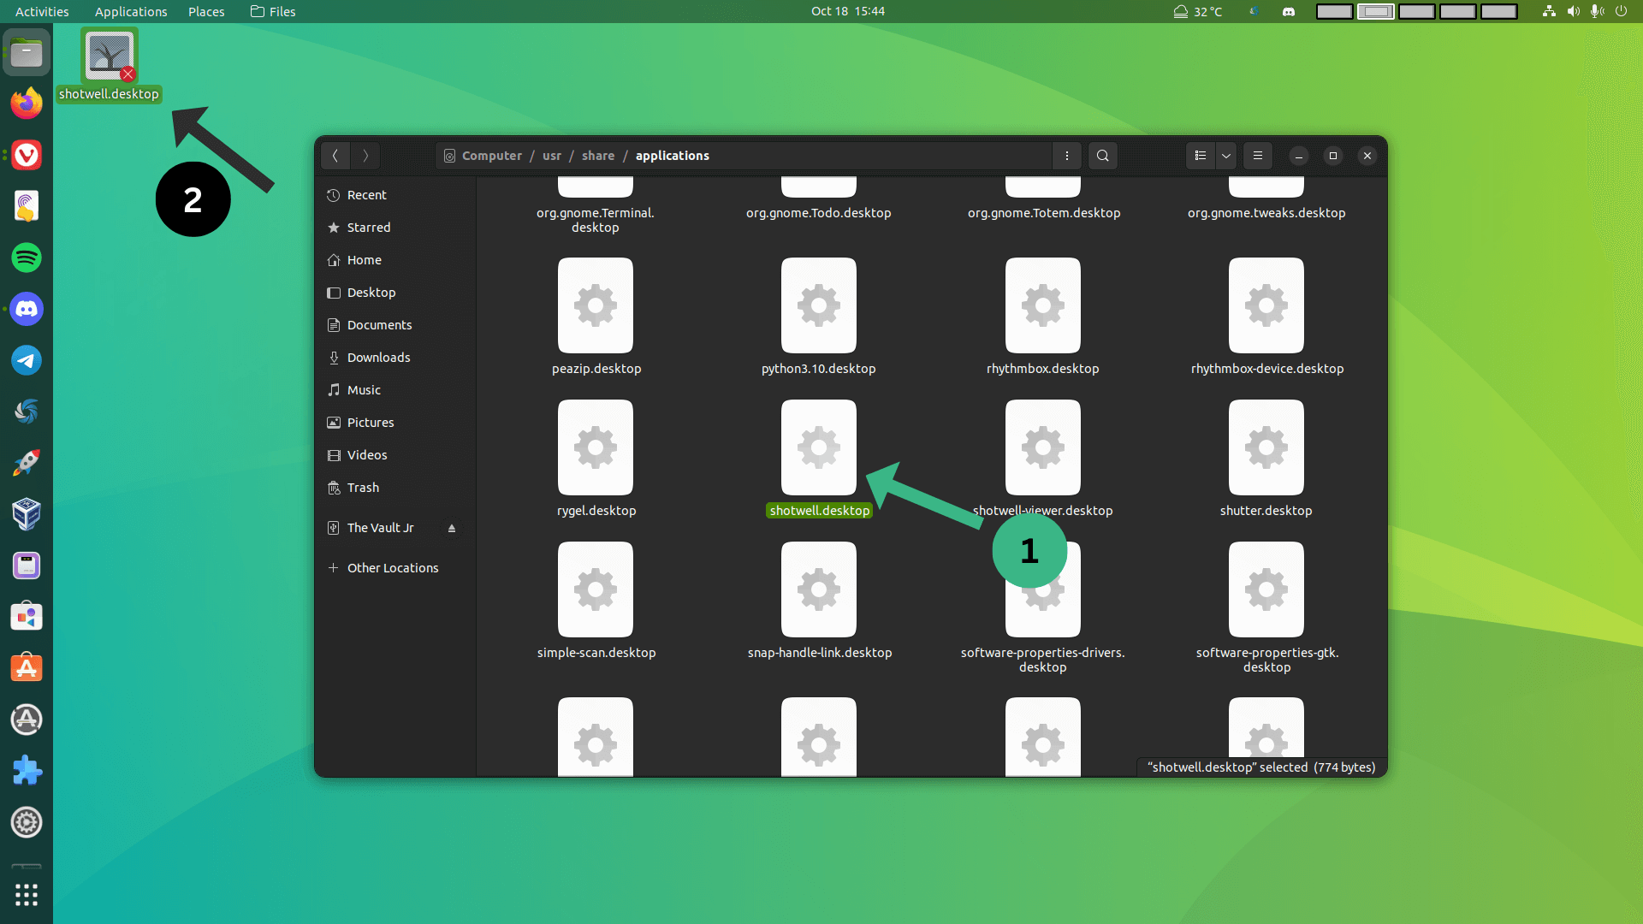
Task: Open Ubuntu Software from the dock
Action: [x=27, y=668]
